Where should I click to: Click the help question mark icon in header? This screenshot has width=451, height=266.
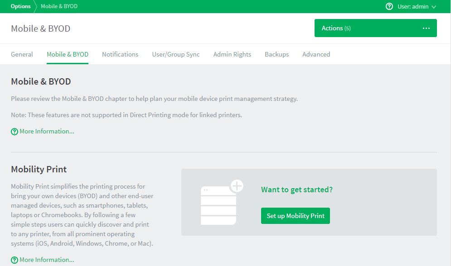pyautogui.click(x=389, y=6)
